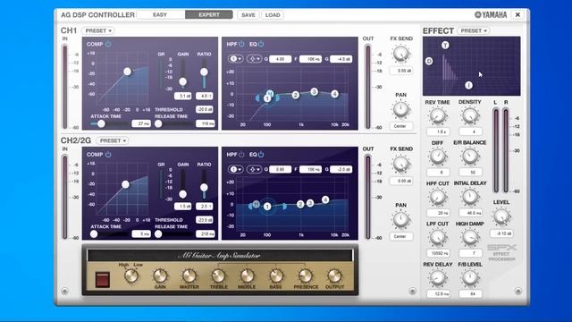Select EQ band 4 node in CH2/2G graph
Viewport: 572px width, 322px height.
pos(325,199)
